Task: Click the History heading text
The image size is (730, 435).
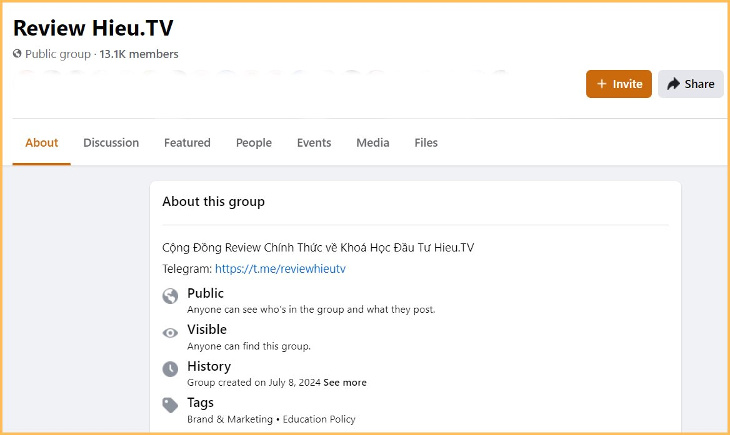Action: tap(209, 366)
